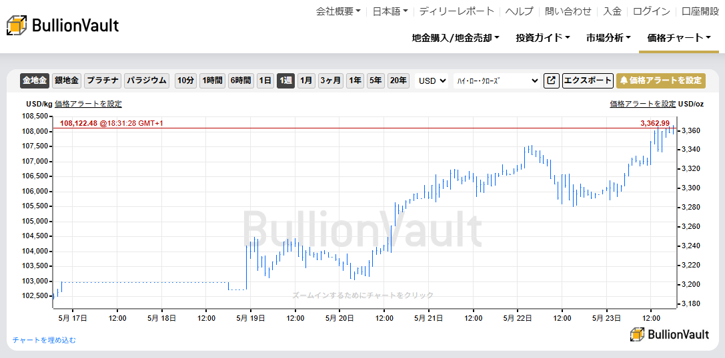Click the 5月 17日 date axis label
This screenshot has height=358, width=725.
pyautogui.click(x=72, y=317)
